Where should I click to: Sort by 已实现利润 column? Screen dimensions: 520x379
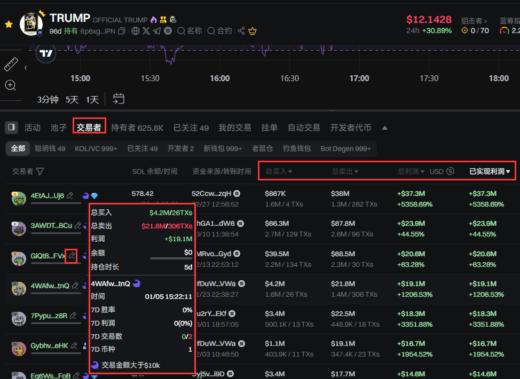[x=490, y=171]
